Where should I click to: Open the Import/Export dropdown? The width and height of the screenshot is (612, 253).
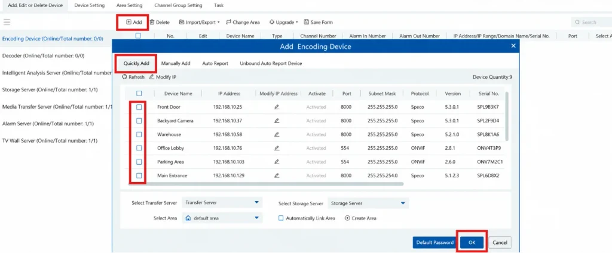[200, 22]
